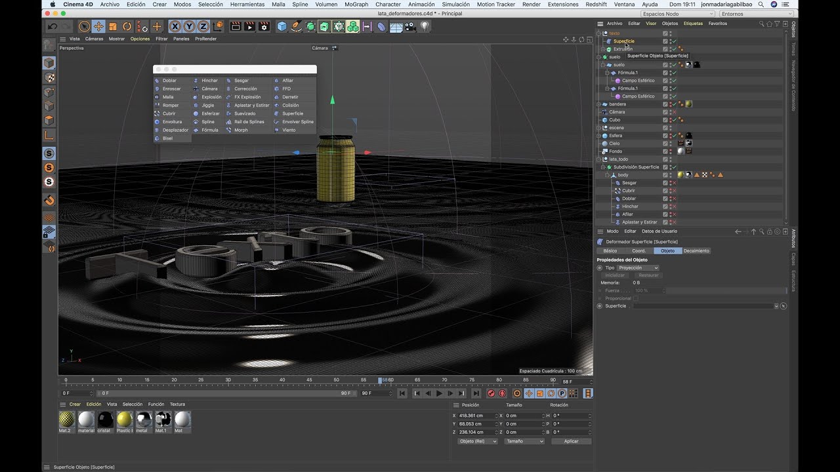The height and width of the screenshot is (472, 840).
Task: Open the Tamaño dropdown below coordinates
Action: [524, 441]
